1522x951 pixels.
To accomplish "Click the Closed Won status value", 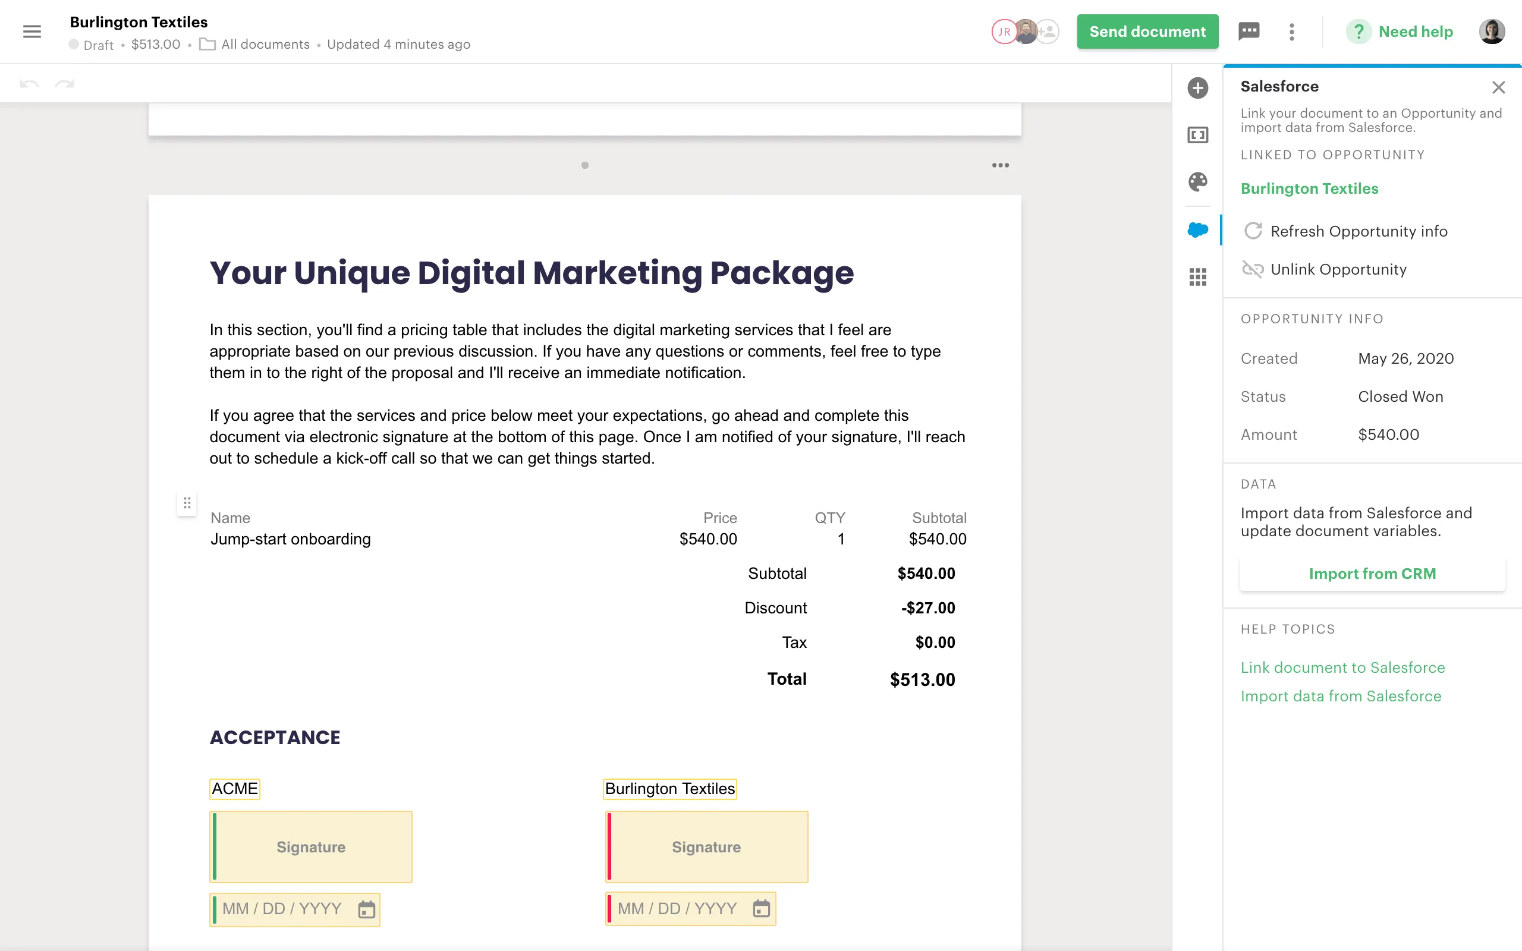I will [1400, 396].
